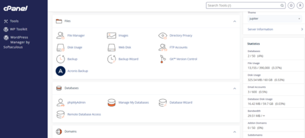Click the Database Wizard link

(x=181, y=103)
